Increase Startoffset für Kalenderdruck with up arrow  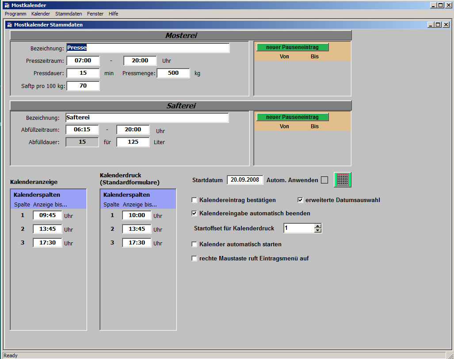click(x=318, y=226)
